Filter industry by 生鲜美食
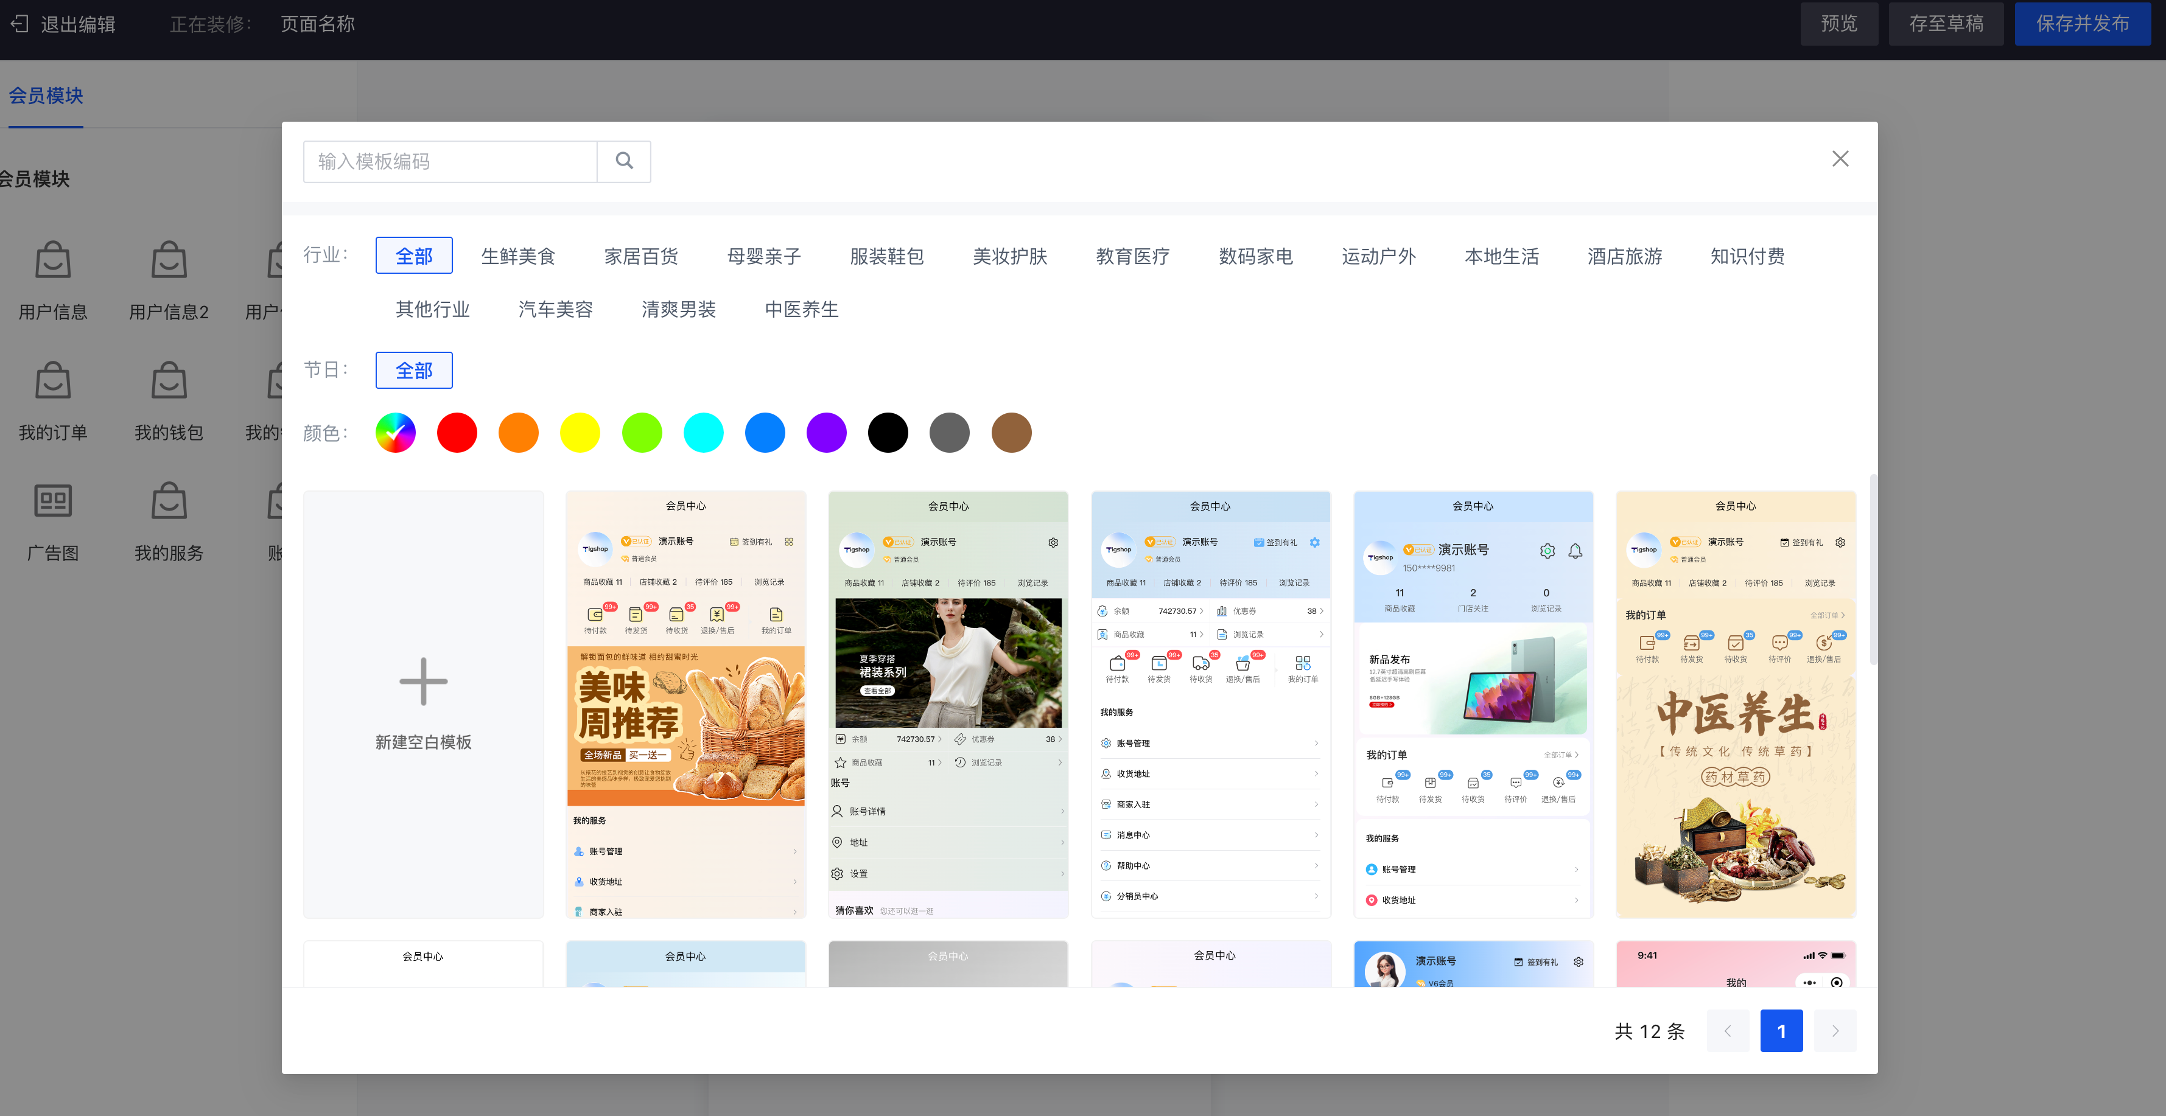The width and height of the screenshot is (2166, 1116). (518, 256)
